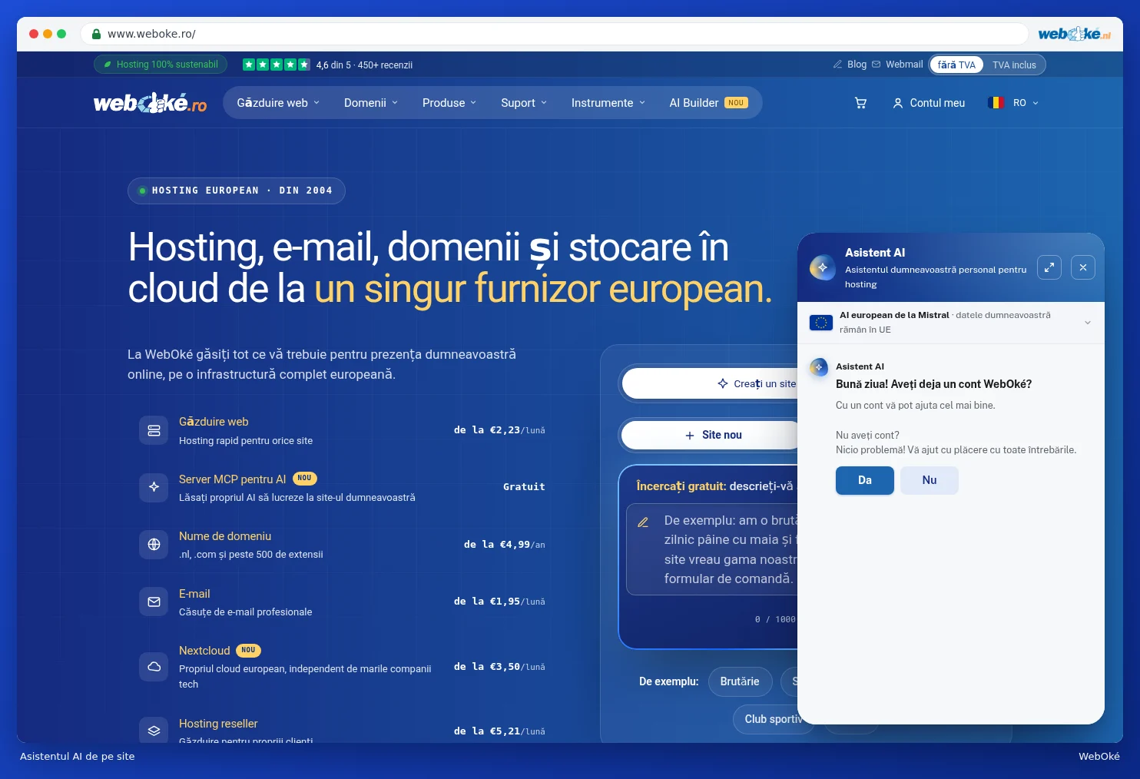Switch prices to 'fără TVA'
The image size is (1140, 779).
pos(956,65)
